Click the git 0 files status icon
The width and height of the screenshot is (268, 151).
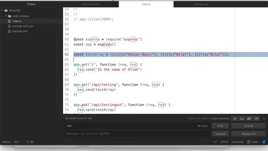(x=253, y=142)
